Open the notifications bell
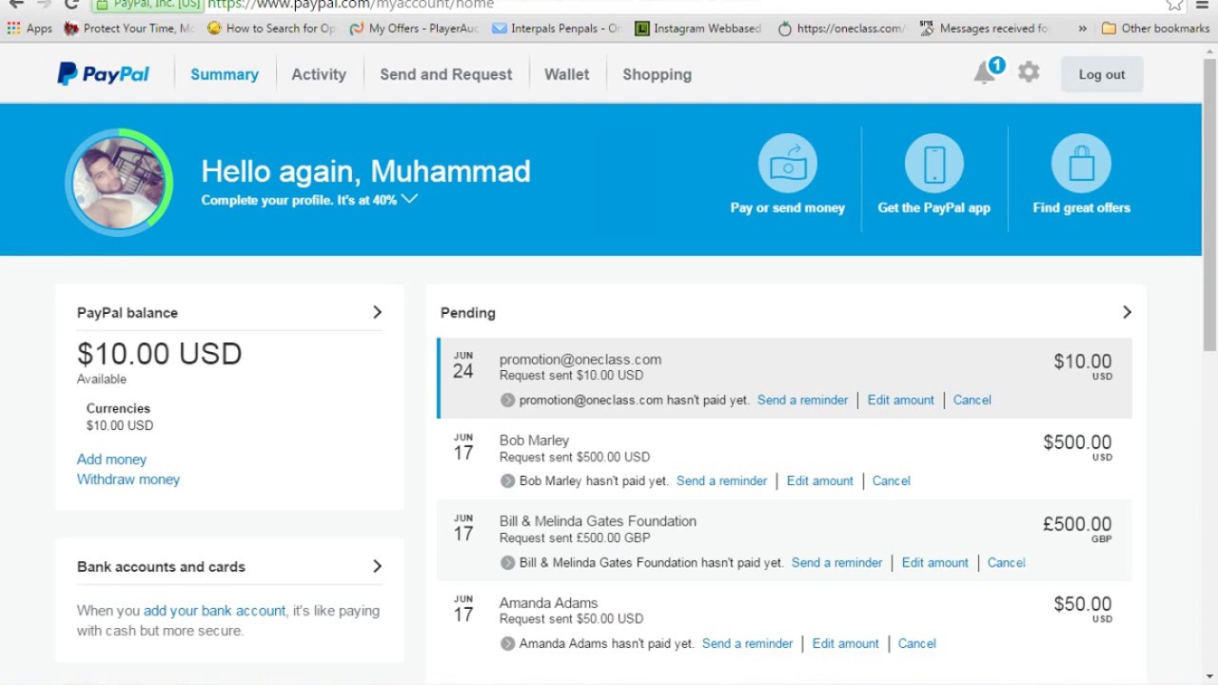This screenshot has width=1218, height=685. tap(985, 73)
